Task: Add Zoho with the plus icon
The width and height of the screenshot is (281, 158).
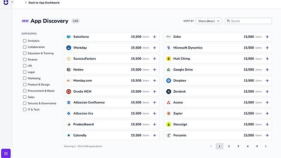Action: pyautogui.click(x=267, y=37)
